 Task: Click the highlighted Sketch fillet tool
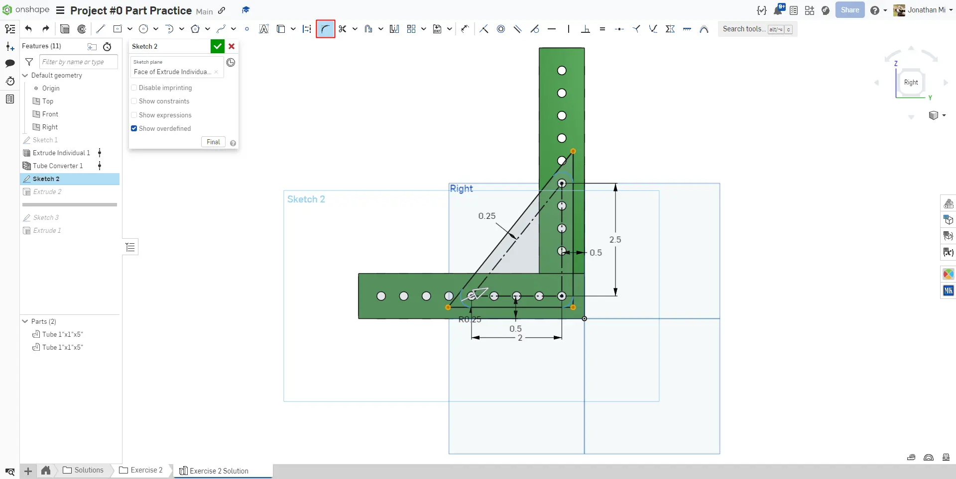[325, 29]
